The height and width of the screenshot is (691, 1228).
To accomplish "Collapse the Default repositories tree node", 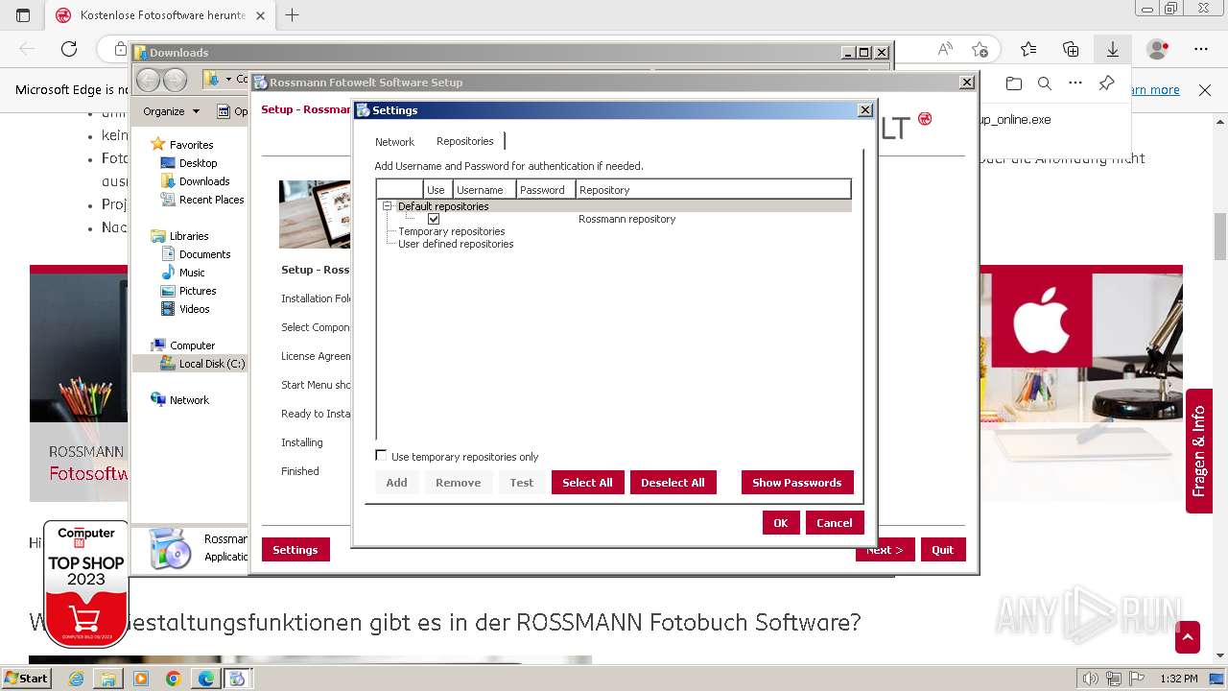I will tap(388, 206).
